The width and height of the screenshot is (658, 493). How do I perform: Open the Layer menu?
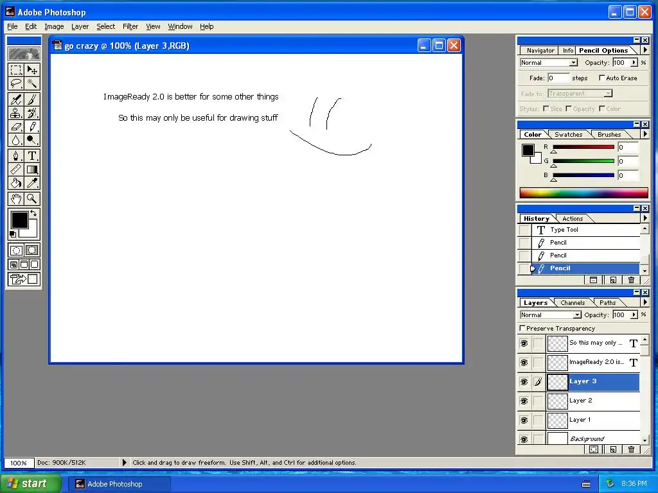pos(80,26)
